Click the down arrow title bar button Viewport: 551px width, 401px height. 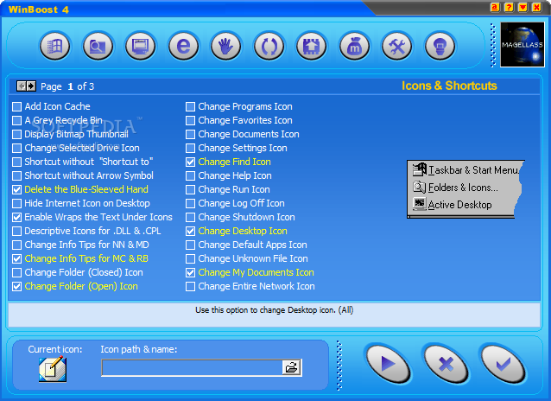(522, 8)
